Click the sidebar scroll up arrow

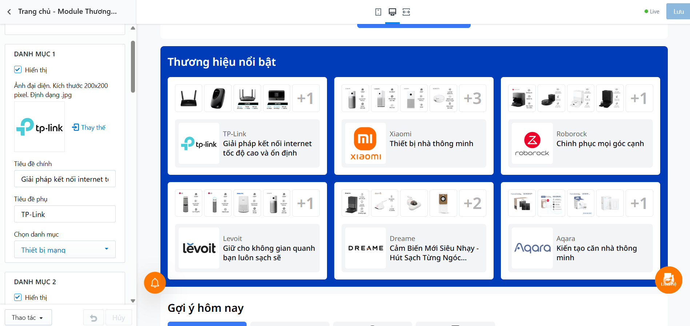[x=133, y=28]
